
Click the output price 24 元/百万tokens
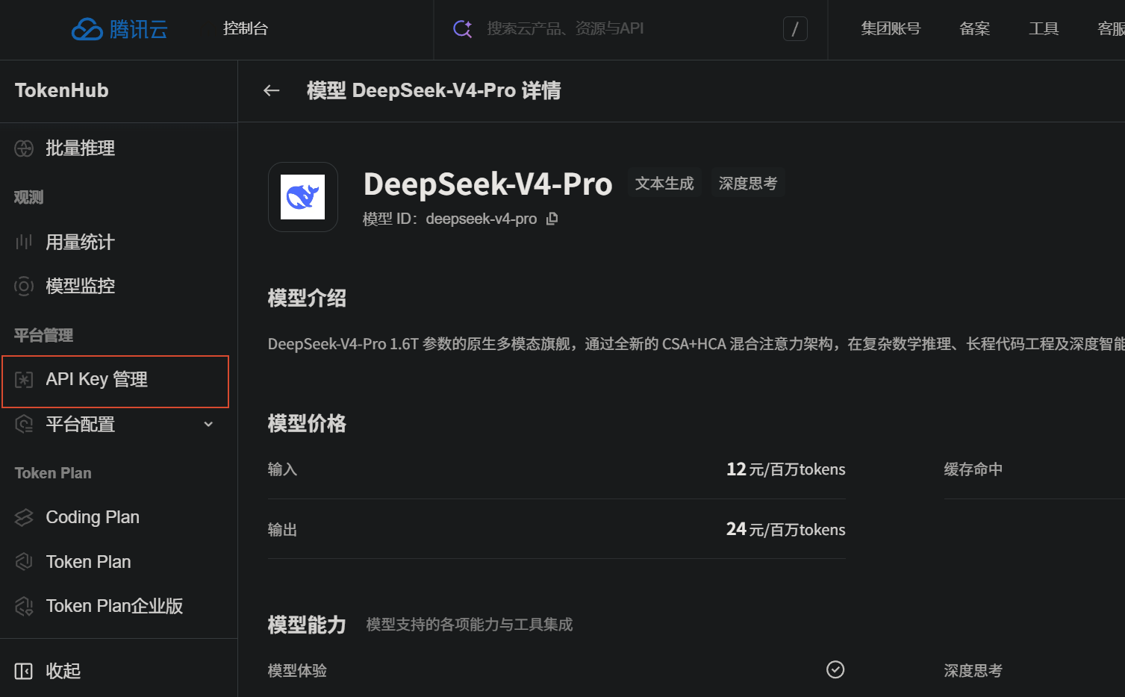click(786, 529)
